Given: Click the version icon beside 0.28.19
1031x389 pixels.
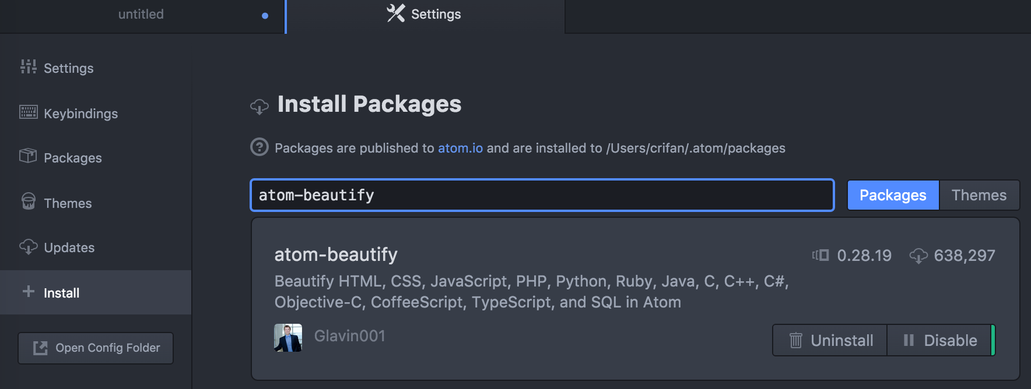Looking at the screenshot, I should (820, 255).
